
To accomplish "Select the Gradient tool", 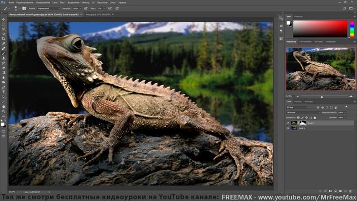I will pyautogui.click(x=3, y=73).
